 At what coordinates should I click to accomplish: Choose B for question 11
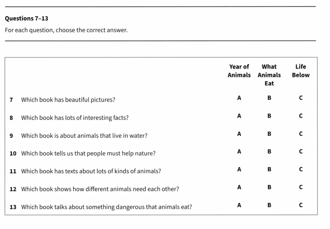coord(269,169)
